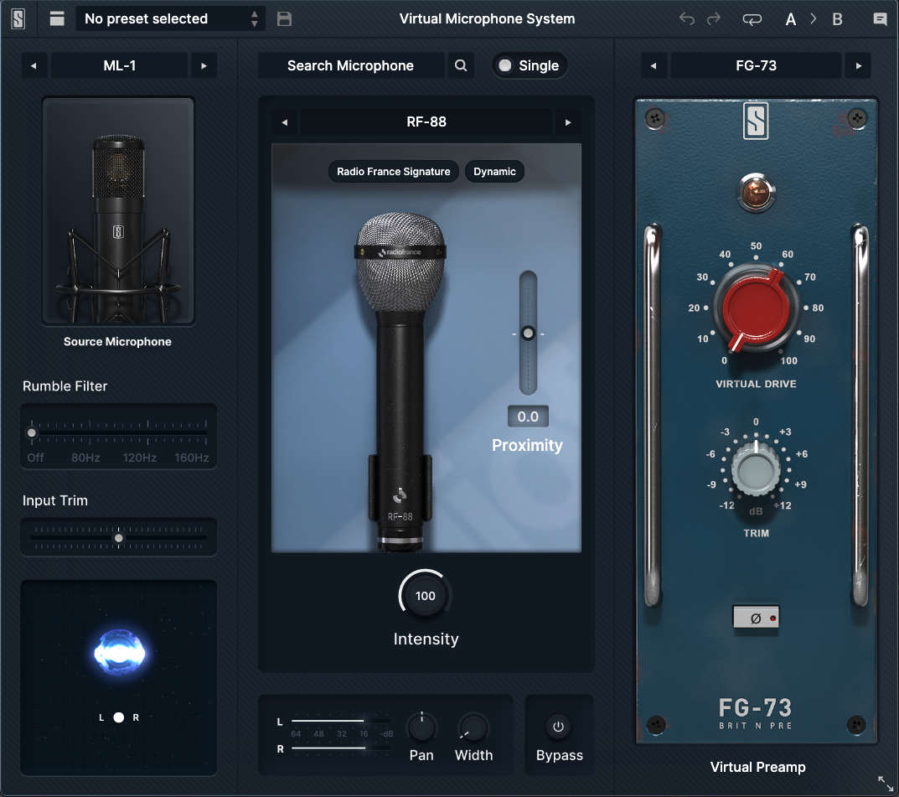The width and height of the screenshot is (899, 797).
Task: Show the next microphone after RF-88
Action: [568, 122]
